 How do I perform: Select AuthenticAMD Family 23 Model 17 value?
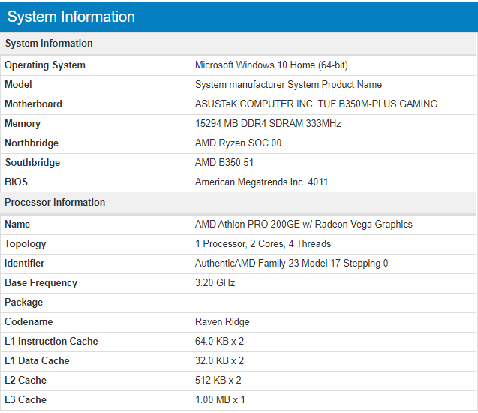(x=291, y=264)
